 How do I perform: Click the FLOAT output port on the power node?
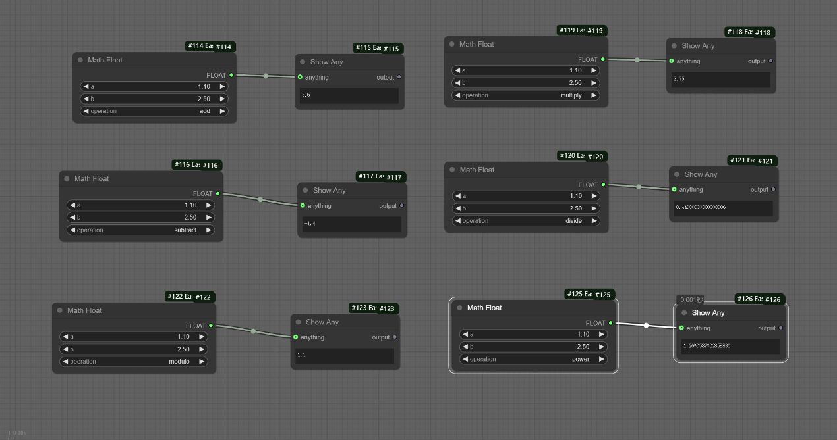coord(611,323)
